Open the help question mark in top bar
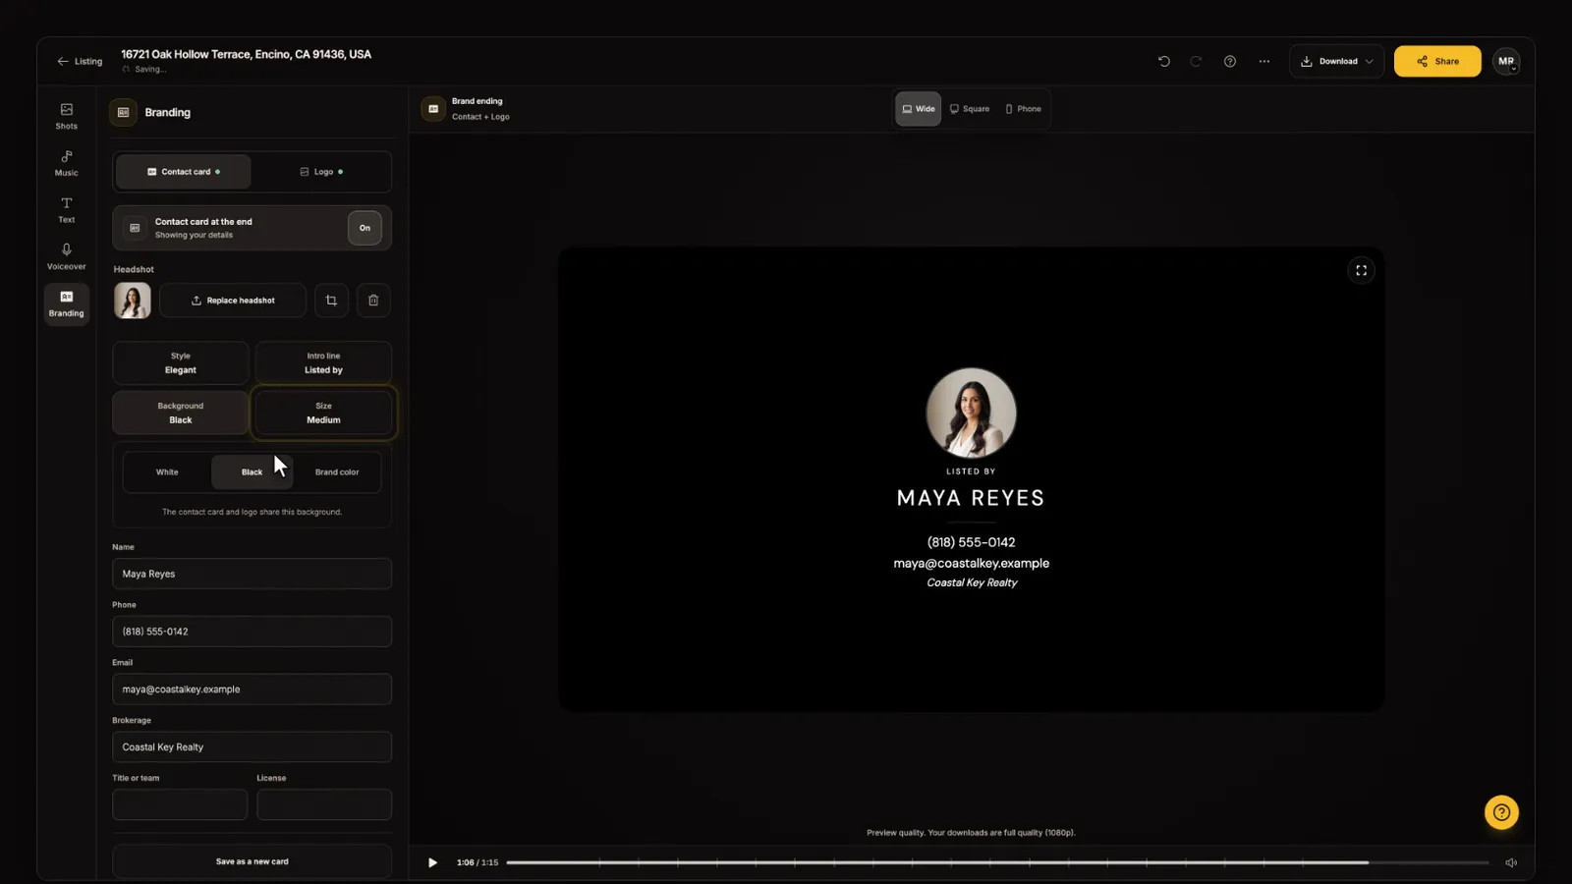This screenshot has height=884, width=1572. coord(1229,61)
